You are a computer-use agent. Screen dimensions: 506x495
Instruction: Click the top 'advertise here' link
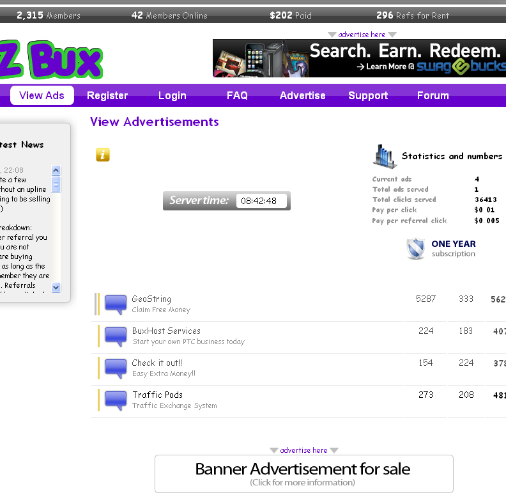[362, 35]
